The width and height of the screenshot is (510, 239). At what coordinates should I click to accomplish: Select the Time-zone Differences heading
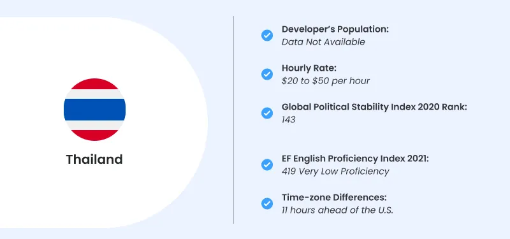[334, 198]
